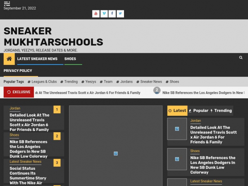Open the Twitter social icon
Image resolution: width=248 pixels, height=186 pixels.
click(120, 14)
